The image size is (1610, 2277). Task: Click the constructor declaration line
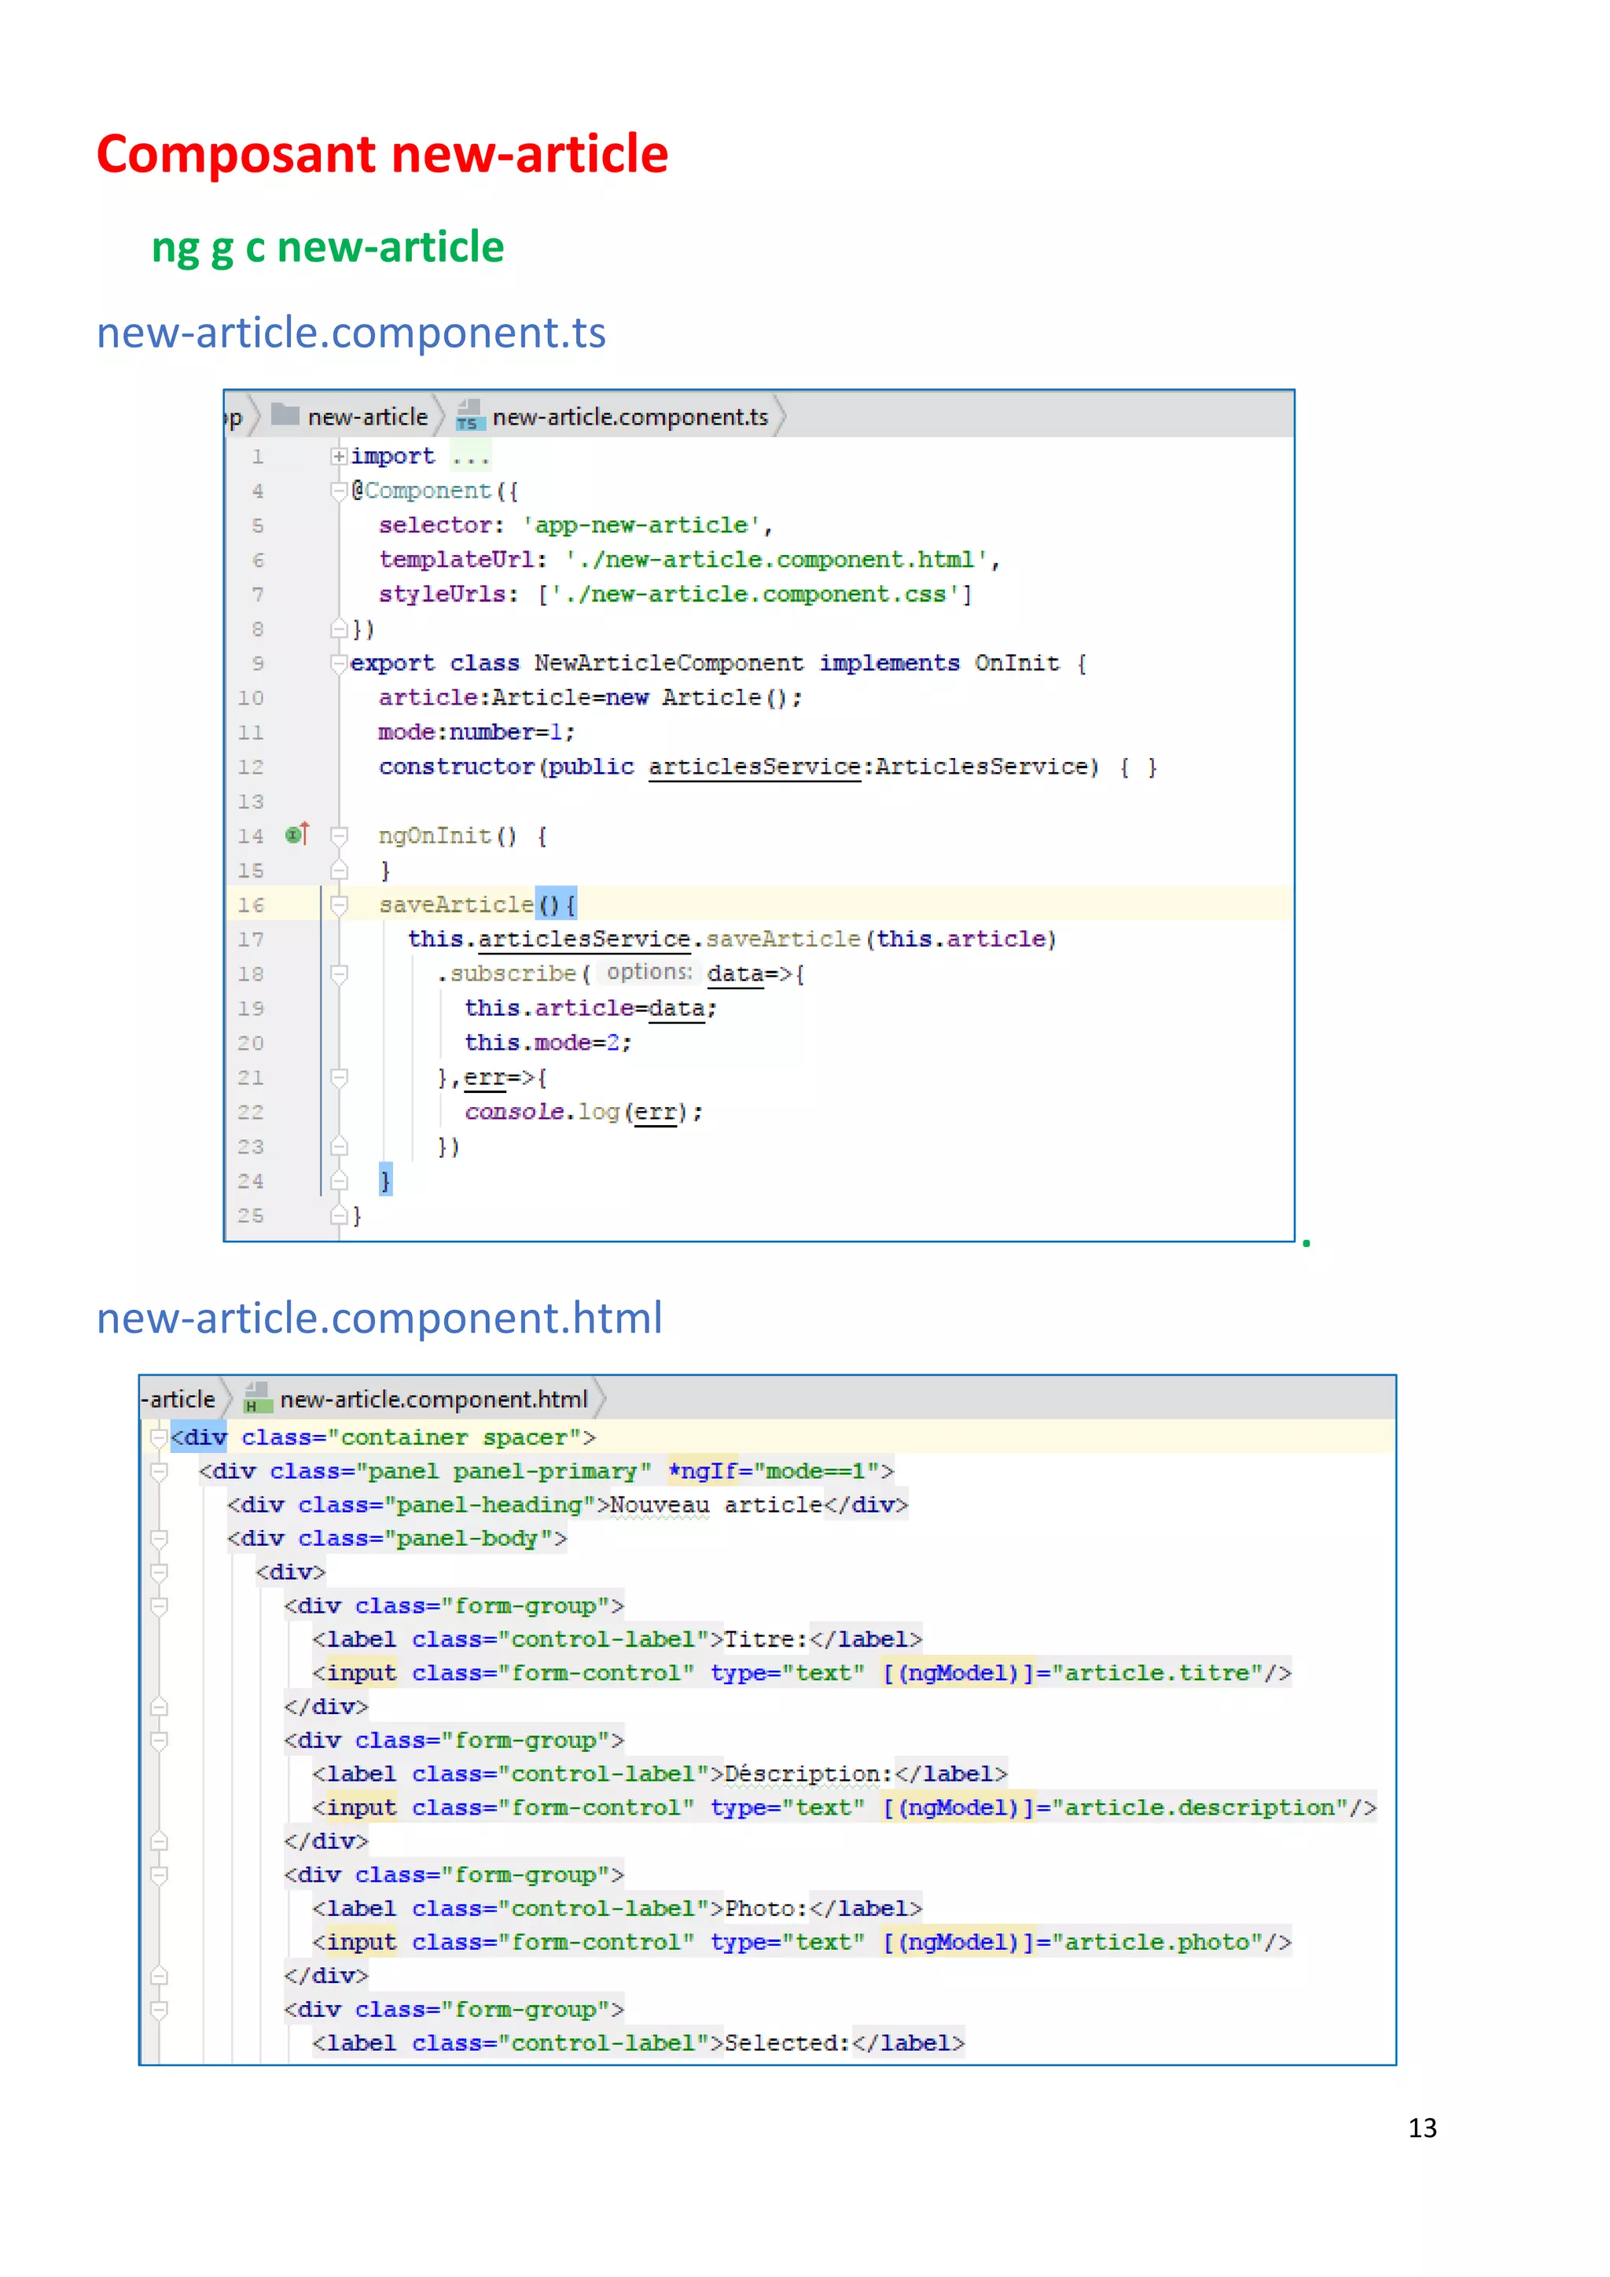767,767
